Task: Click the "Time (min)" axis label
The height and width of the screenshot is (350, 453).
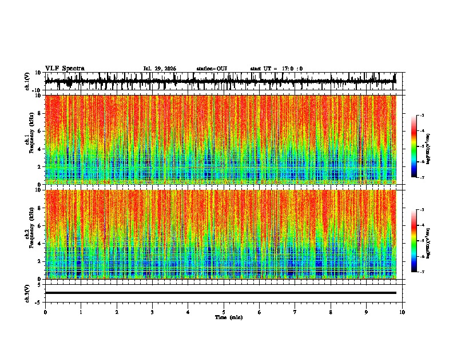Action: click(229, 317)
